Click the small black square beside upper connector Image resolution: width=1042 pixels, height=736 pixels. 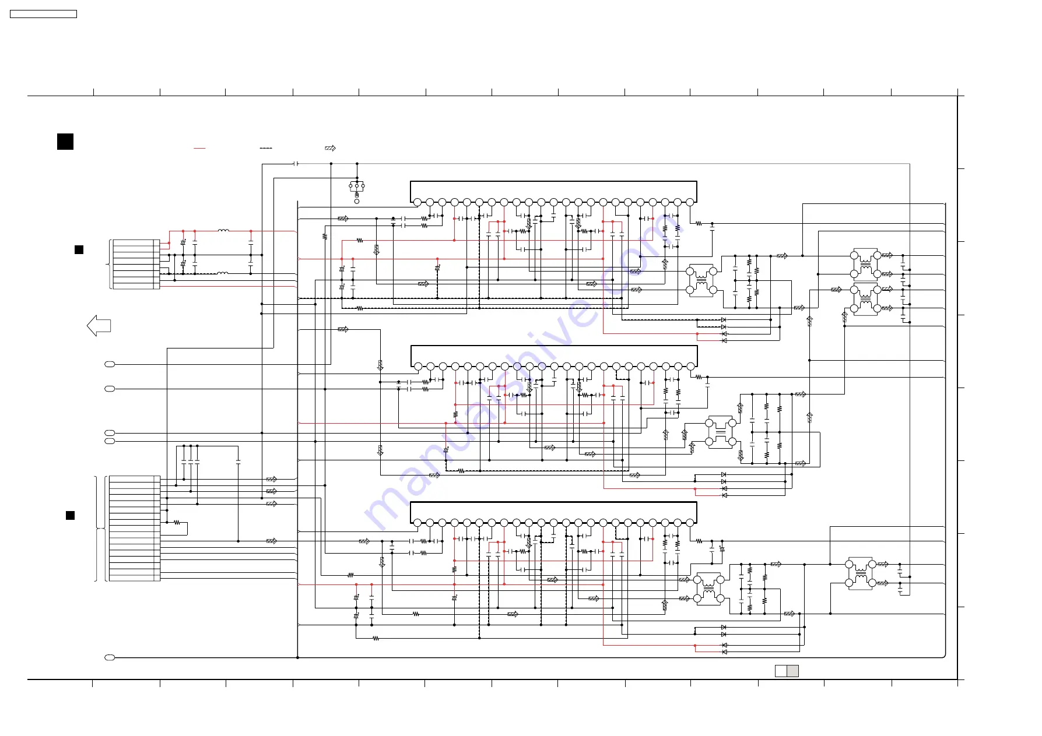click(79, 249)
